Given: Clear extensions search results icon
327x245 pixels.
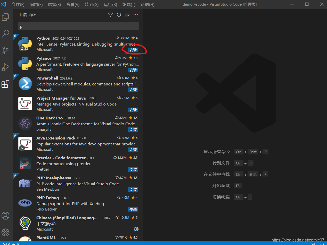Looking at the screenshot, I should click(x=127, y=15).
